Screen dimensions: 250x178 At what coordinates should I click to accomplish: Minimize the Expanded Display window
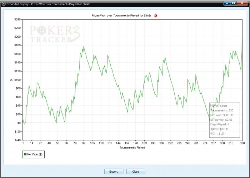[x=227, y=3]
